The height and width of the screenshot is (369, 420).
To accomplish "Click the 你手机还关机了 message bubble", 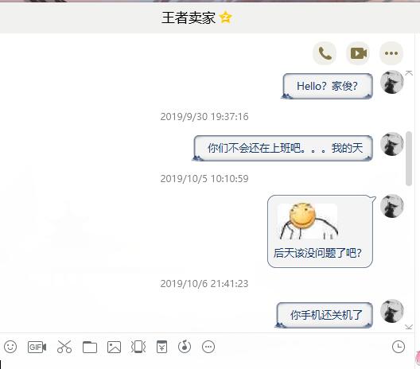I will pos(325,315).
